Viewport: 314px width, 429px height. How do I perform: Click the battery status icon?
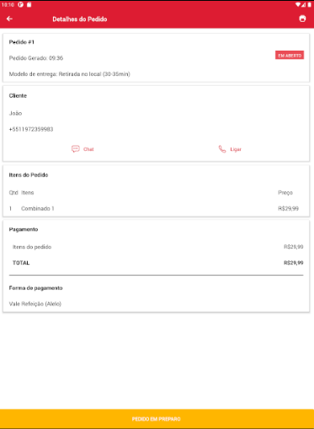coord(310,4)
